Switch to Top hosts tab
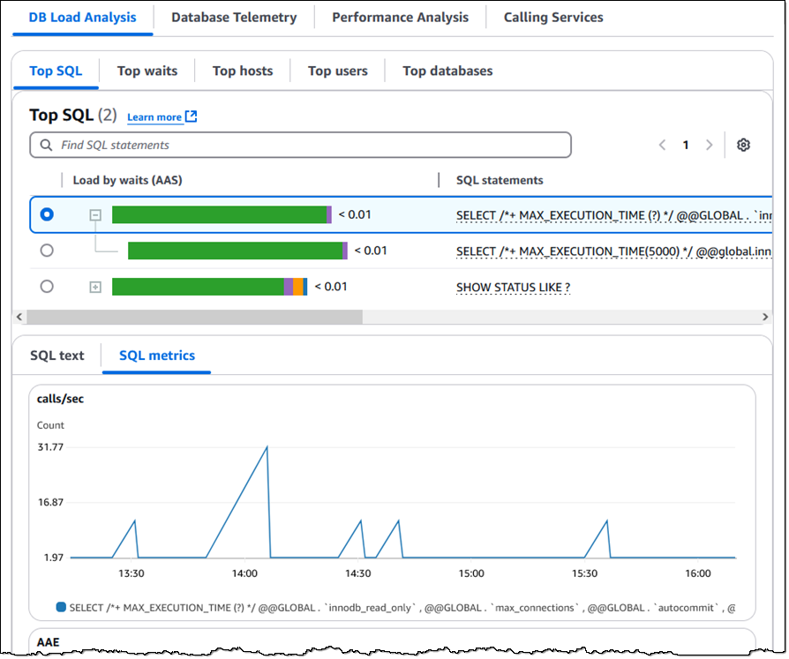Screen dimensions: 789x659 tap(243, 71)
